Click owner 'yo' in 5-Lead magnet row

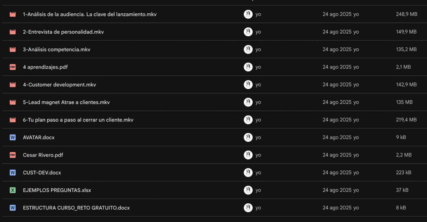pos(258,102)
